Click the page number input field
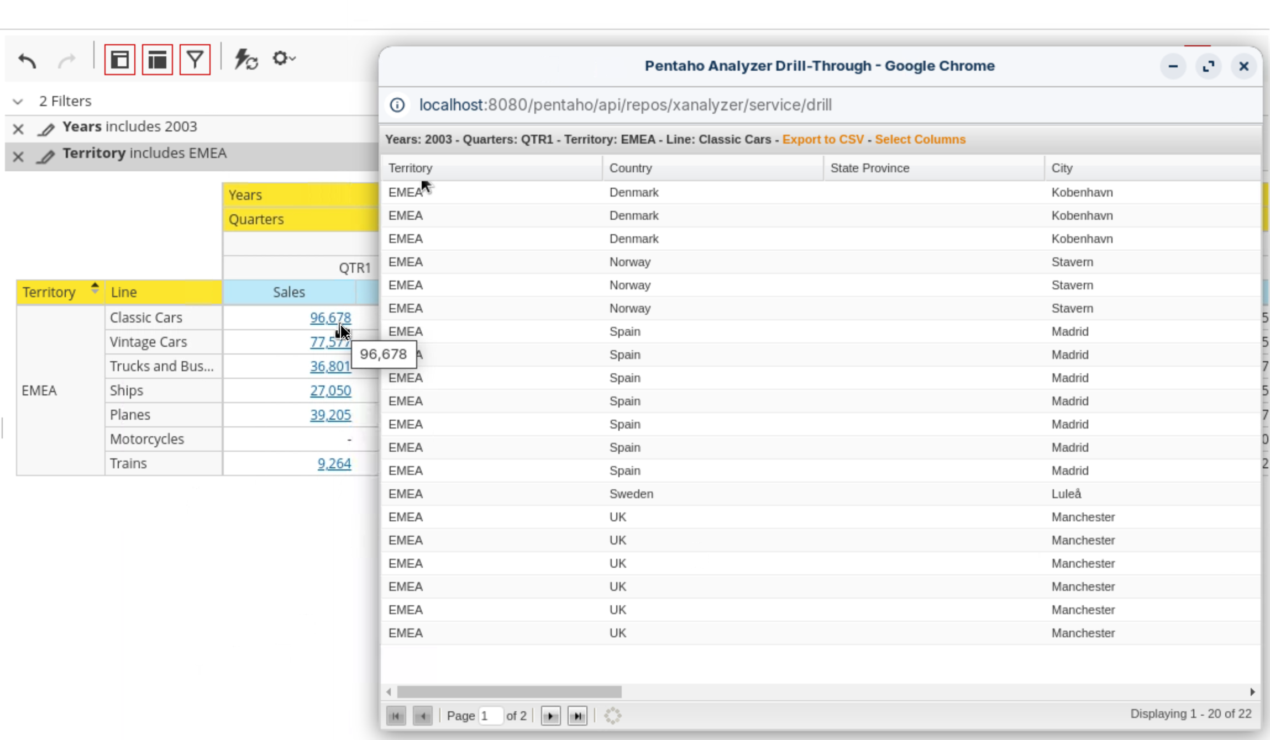 [490, 716]
